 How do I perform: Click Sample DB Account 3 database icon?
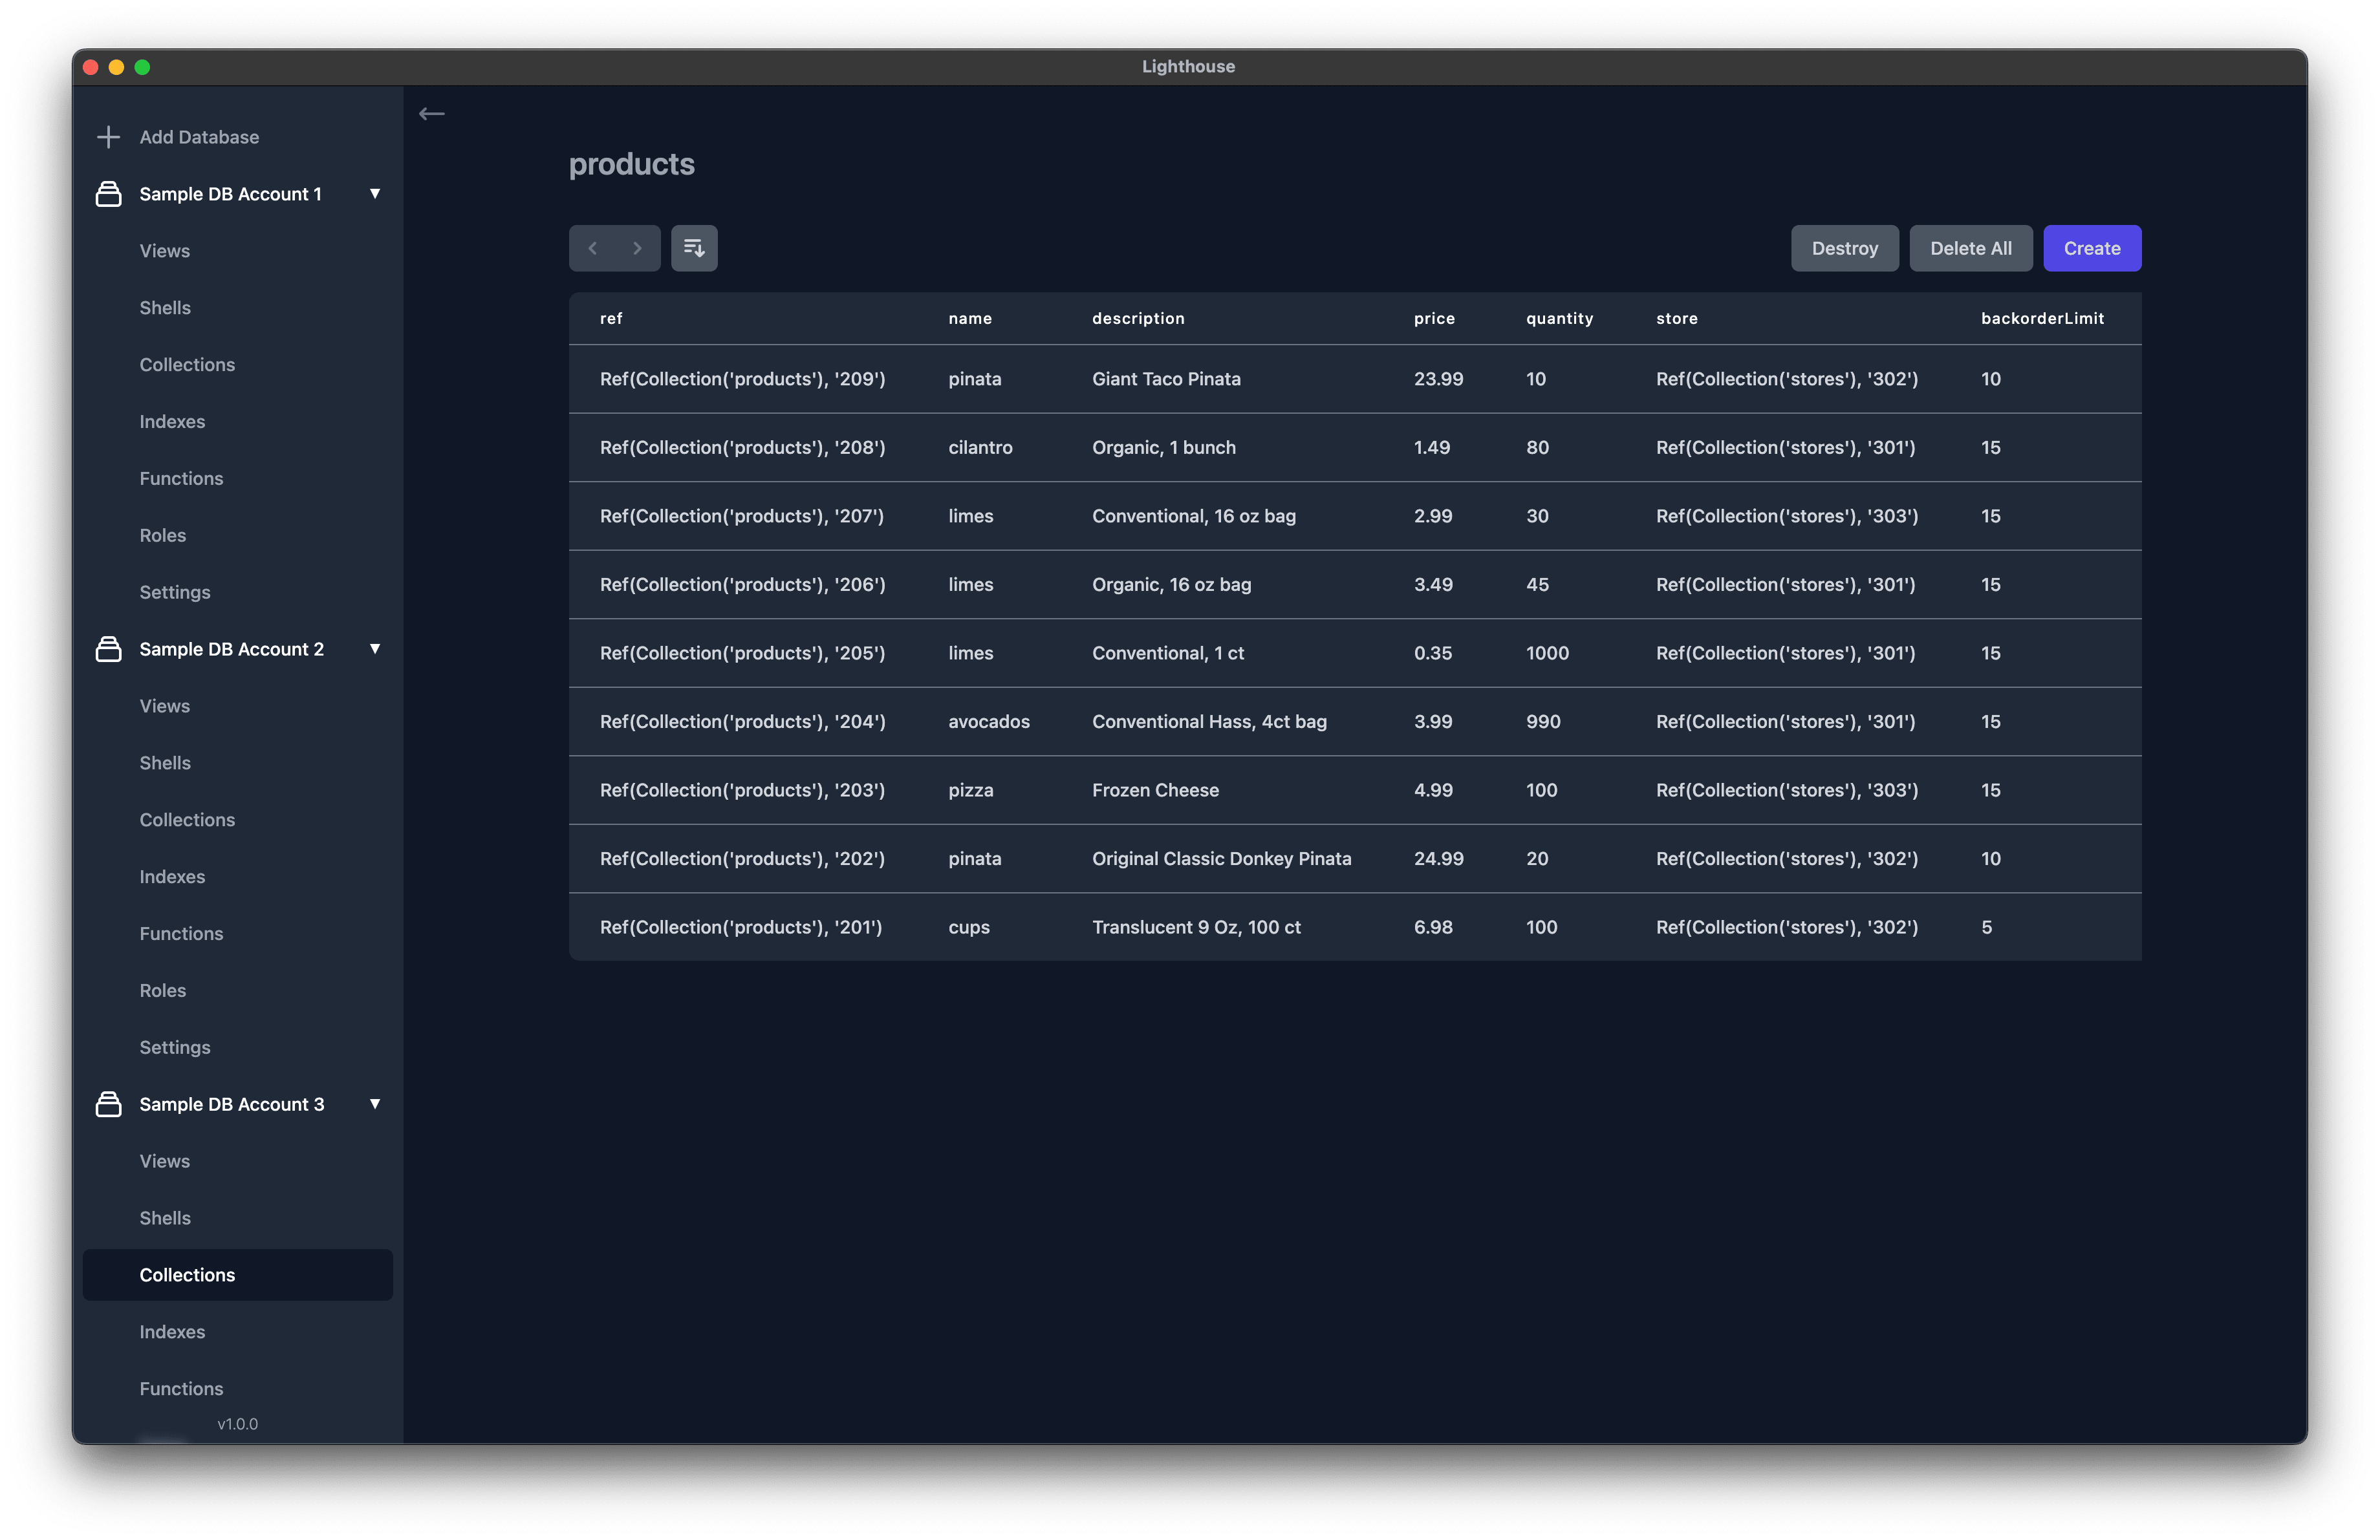[x=108, y=1104]
